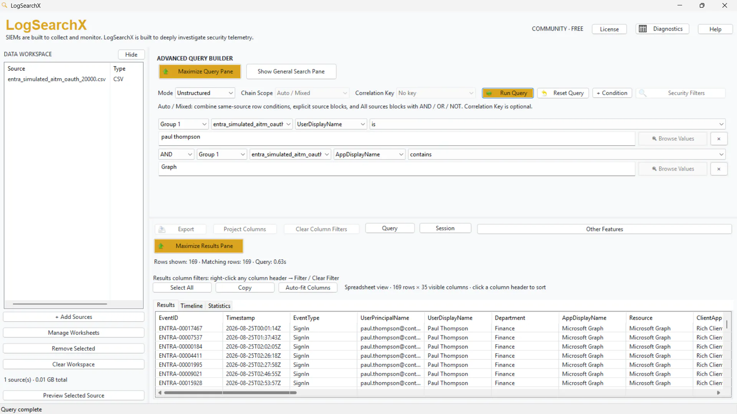Open the Other Features menu
This screenshot has height=414, width=737.
pyautogui.click(x=605, y=229)
